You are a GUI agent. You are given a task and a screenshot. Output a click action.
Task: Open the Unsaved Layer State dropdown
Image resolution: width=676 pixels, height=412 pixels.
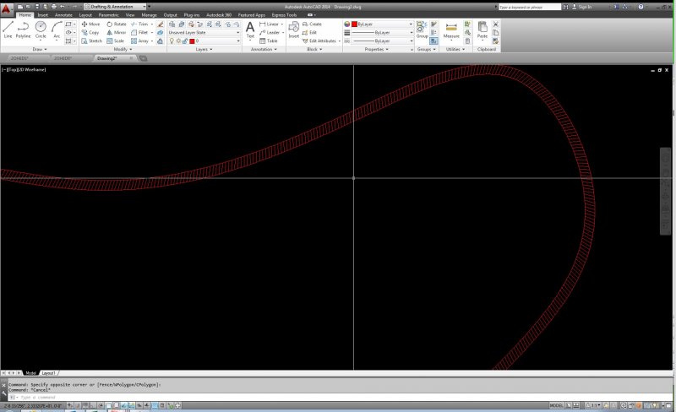click(x=203, y=32)
